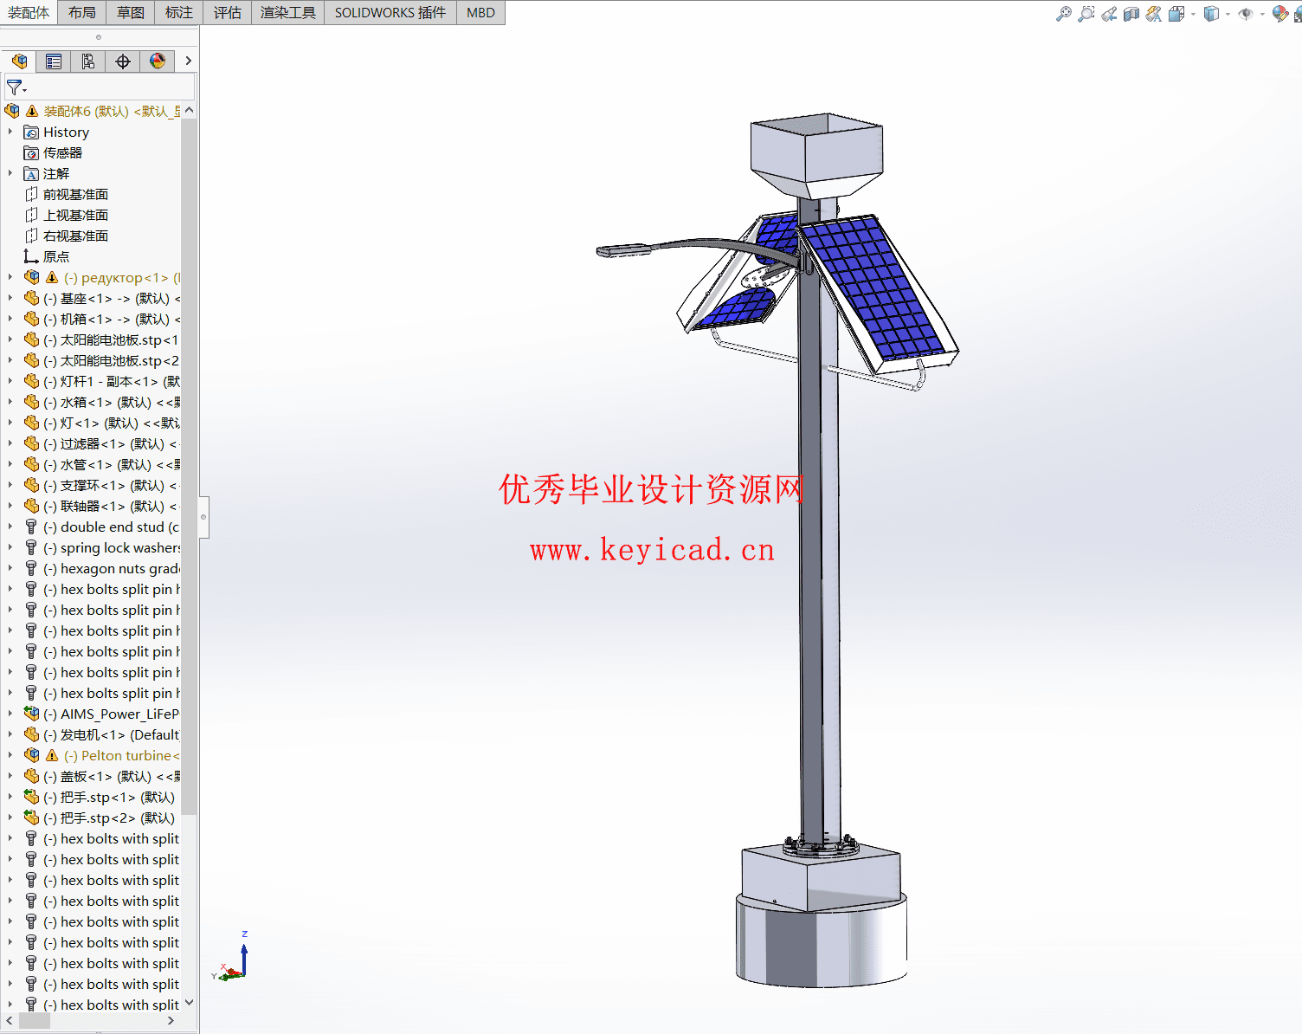Click the 机箱<1> part icon
Screen dimensions: 1302x1034
(x=31, y=319)
